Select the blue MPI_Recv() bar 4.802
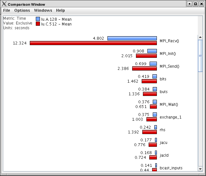 [x=132, y=38]
